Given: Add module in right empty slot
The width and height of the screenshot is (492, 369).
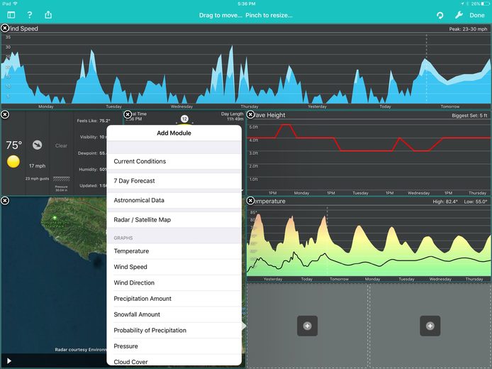Looking at the screenshot, I should (430, 326).
